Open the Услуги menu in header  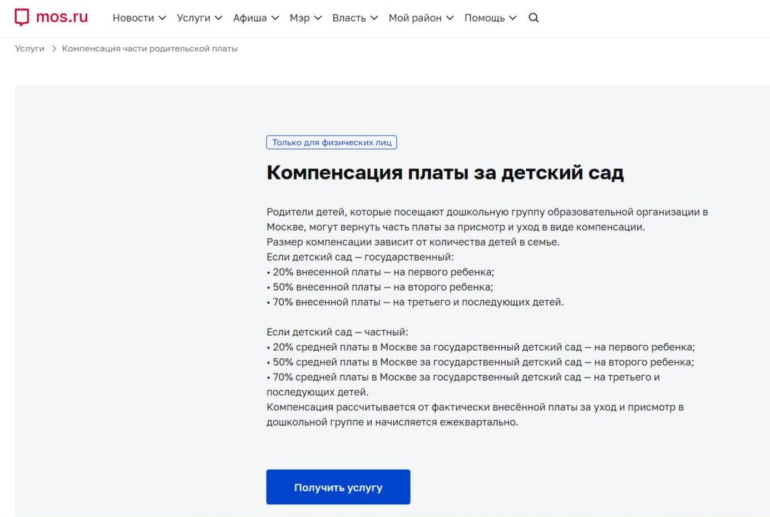pos(199,18)
